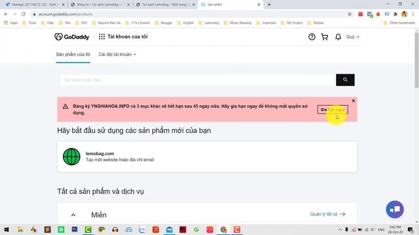Open the lemobag.com domain entry

tap(207, 157)
